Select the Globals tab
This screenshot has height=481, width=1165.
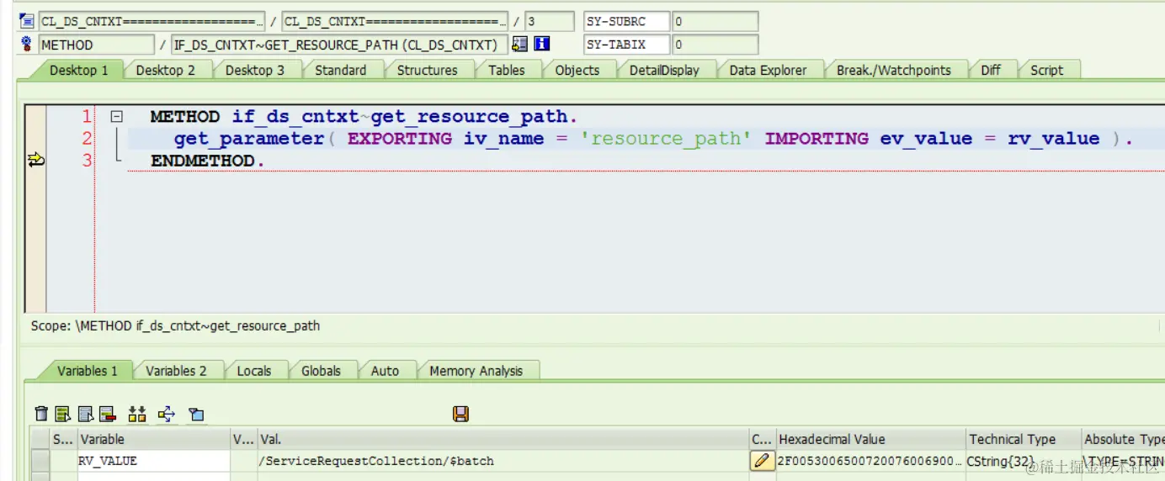click(321, 370)
